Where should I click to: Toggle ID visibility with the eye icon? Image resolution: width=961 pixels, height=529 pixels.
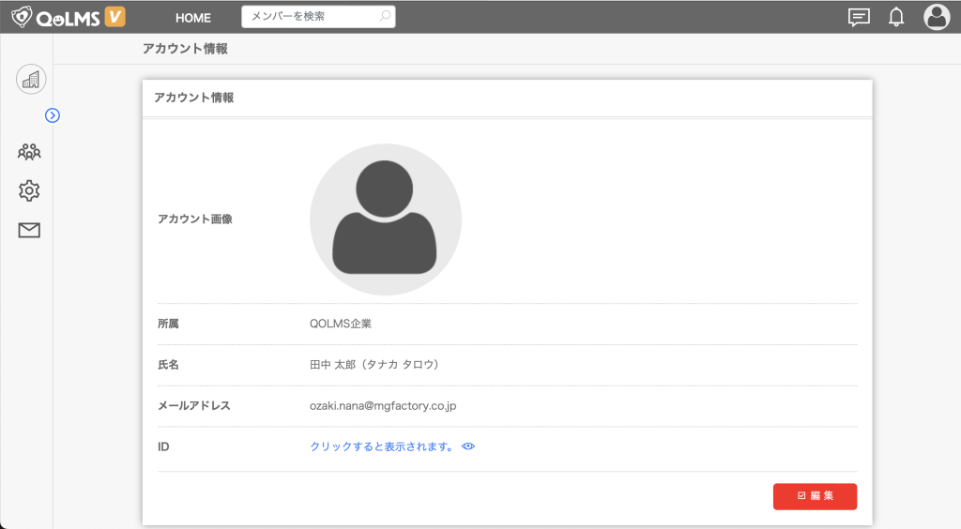pos(468,447)
